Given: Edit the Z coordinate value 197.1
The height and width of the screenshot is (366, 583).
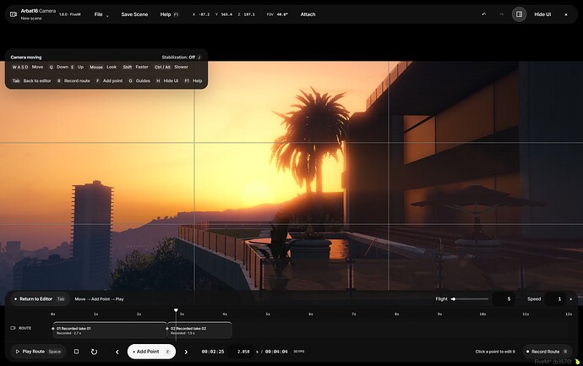Looking at the screenshot, I should coord(249,14).
